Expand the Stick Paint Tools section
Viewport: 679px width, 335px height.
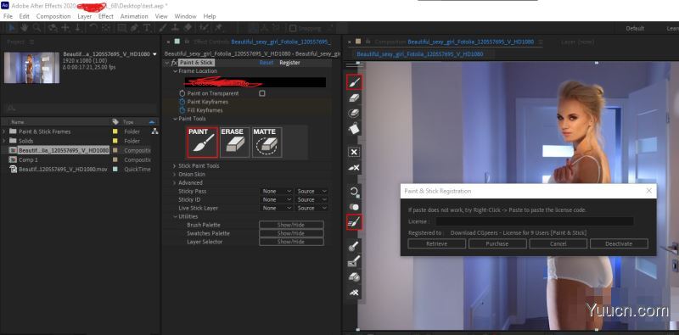click(175, 165)
